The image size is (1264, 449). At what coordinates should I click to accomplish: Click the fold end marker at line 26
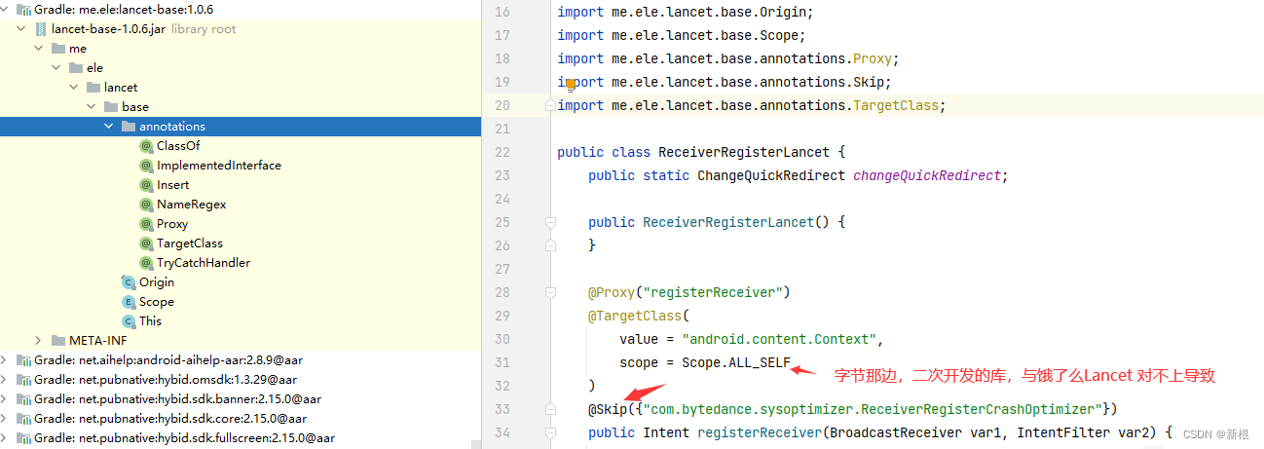coord(551,245)
